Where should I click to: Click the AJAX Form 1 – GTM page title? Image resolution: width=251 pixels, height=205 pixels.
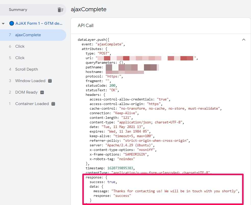coord(39,23)
